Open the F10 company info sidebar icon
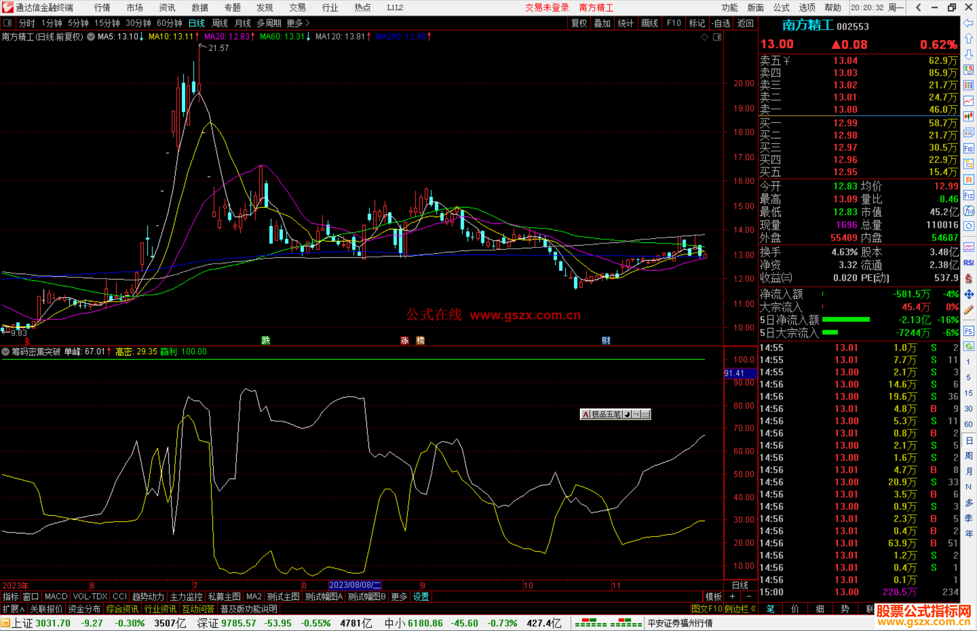 (968, 148)
